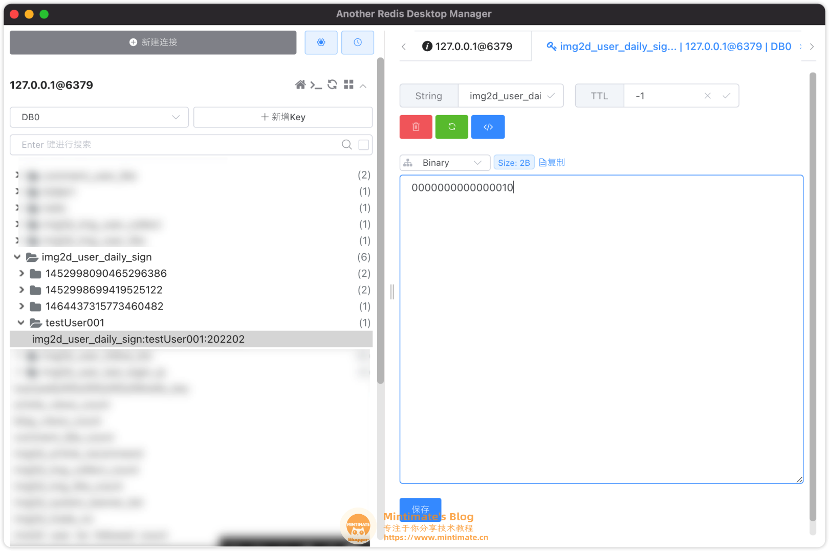Click the key list scrollbar
The height and width of the screenshot is (551, 829).
[x=380, y=221]
